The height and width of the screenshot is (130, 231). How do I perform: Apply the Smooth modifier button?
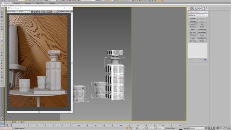click(202, 27)
